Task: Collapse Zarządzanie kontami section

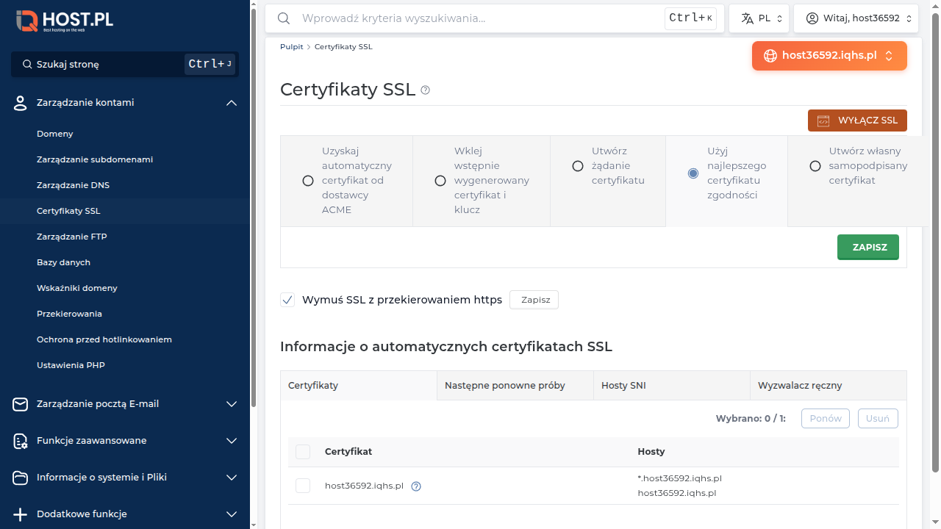Action: coord(232,103)
